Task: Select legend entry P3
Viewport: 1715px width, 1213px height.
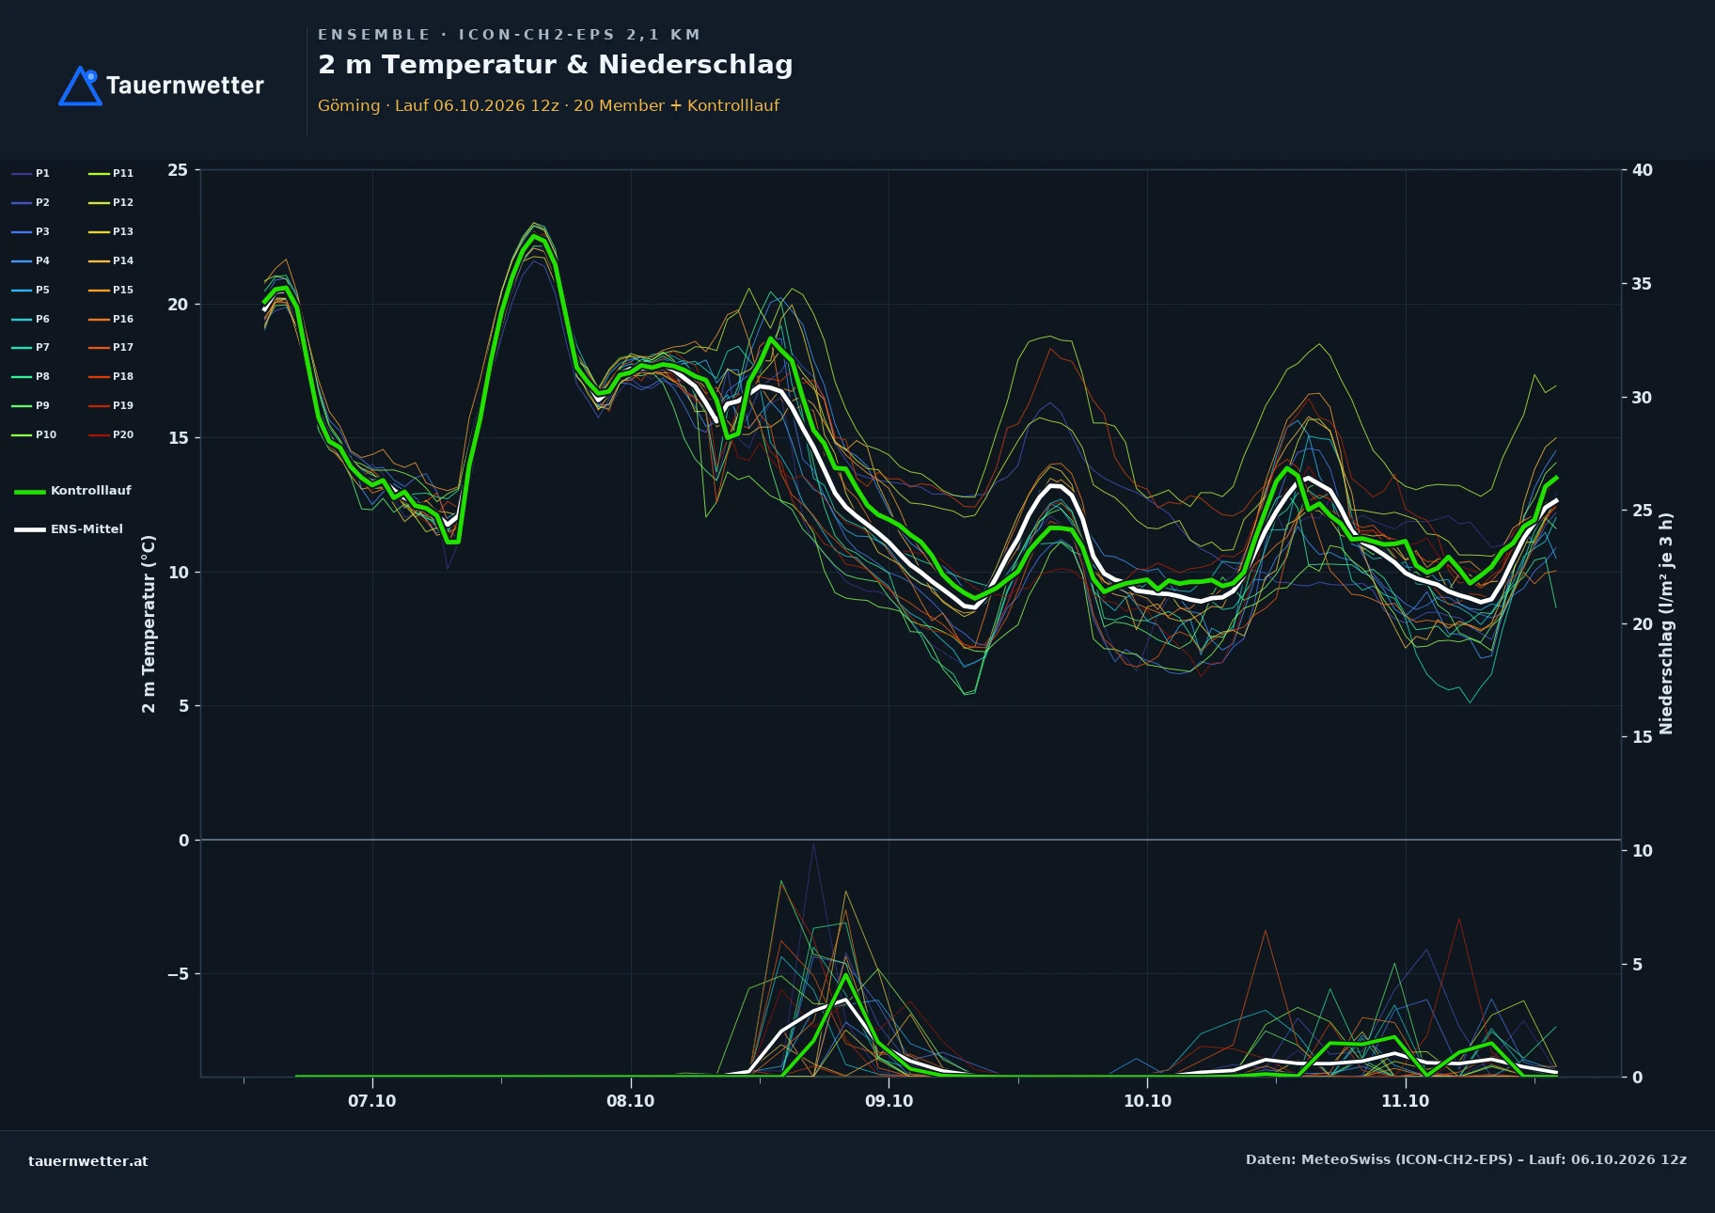Action: coord(31,231)
